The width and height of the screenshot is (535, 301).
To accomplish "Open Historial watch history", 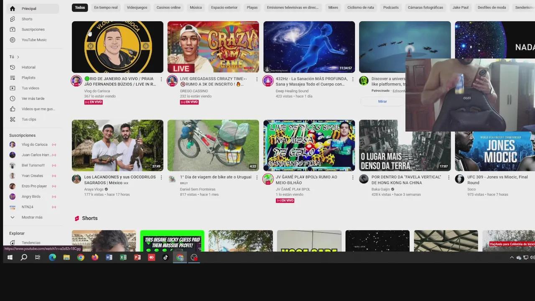I will 28,67.
